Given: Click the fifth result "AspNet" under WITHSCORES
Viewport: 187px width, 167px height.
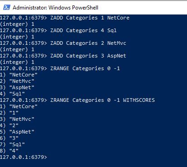Looking at the screenshot, I should [x=17, y=132].
